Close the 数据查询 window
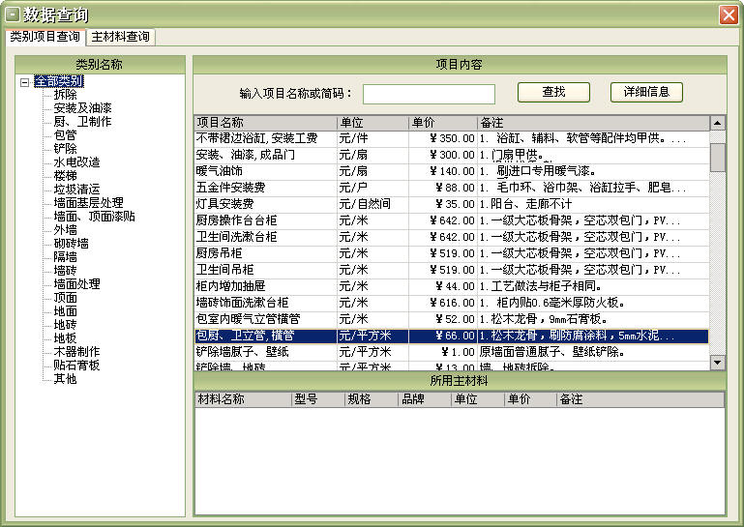This screenshot has width=744, height=527. [x=729, y=15]
